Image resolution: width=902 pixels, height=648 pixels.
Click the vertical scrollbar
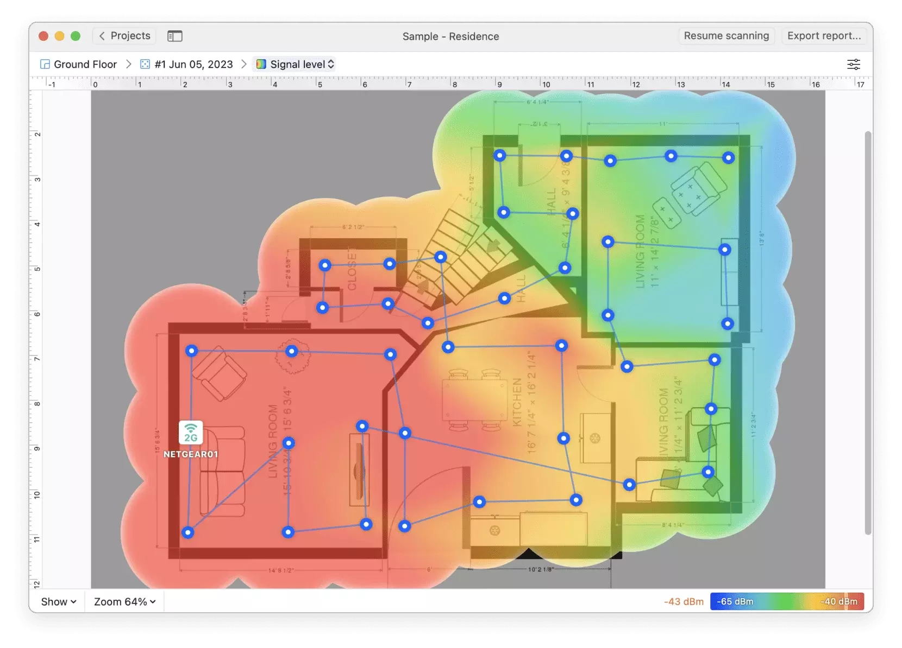(x=868, y=333)
